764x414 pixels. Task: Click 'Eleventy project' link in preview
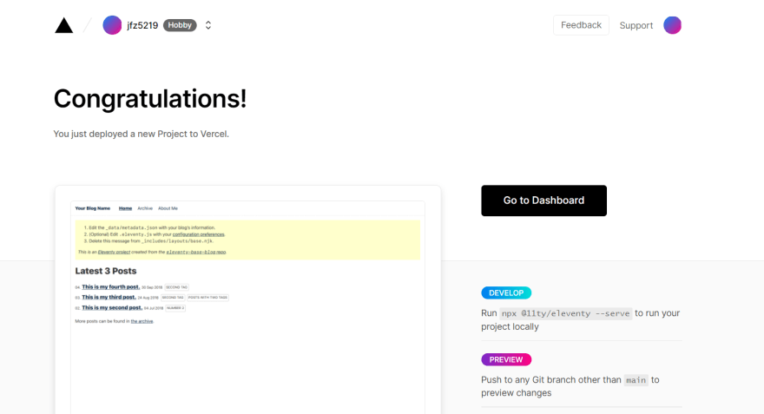pos(114,253)
